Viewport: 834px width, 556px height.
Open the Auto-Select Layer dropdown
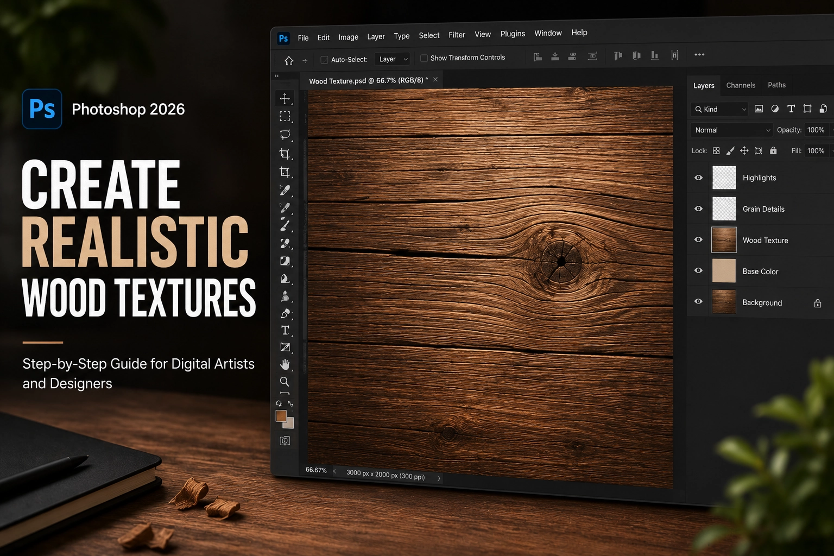click(392, 59)
